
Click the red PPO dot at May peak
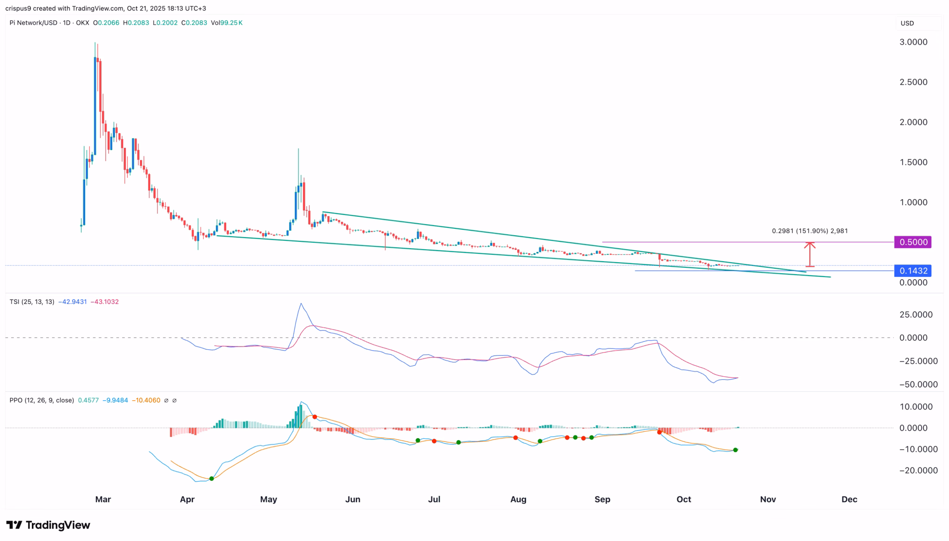(x=315, y=417)
